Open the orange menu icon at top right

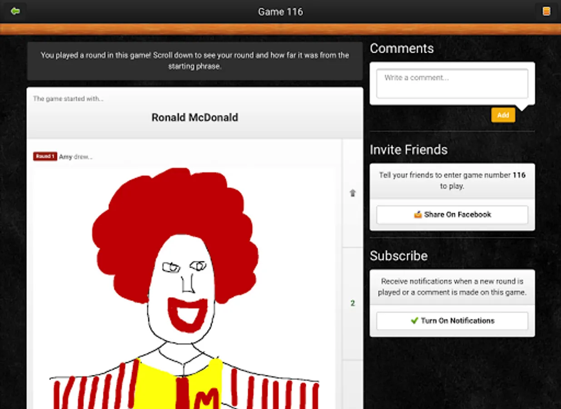click(x=546, y=11)
